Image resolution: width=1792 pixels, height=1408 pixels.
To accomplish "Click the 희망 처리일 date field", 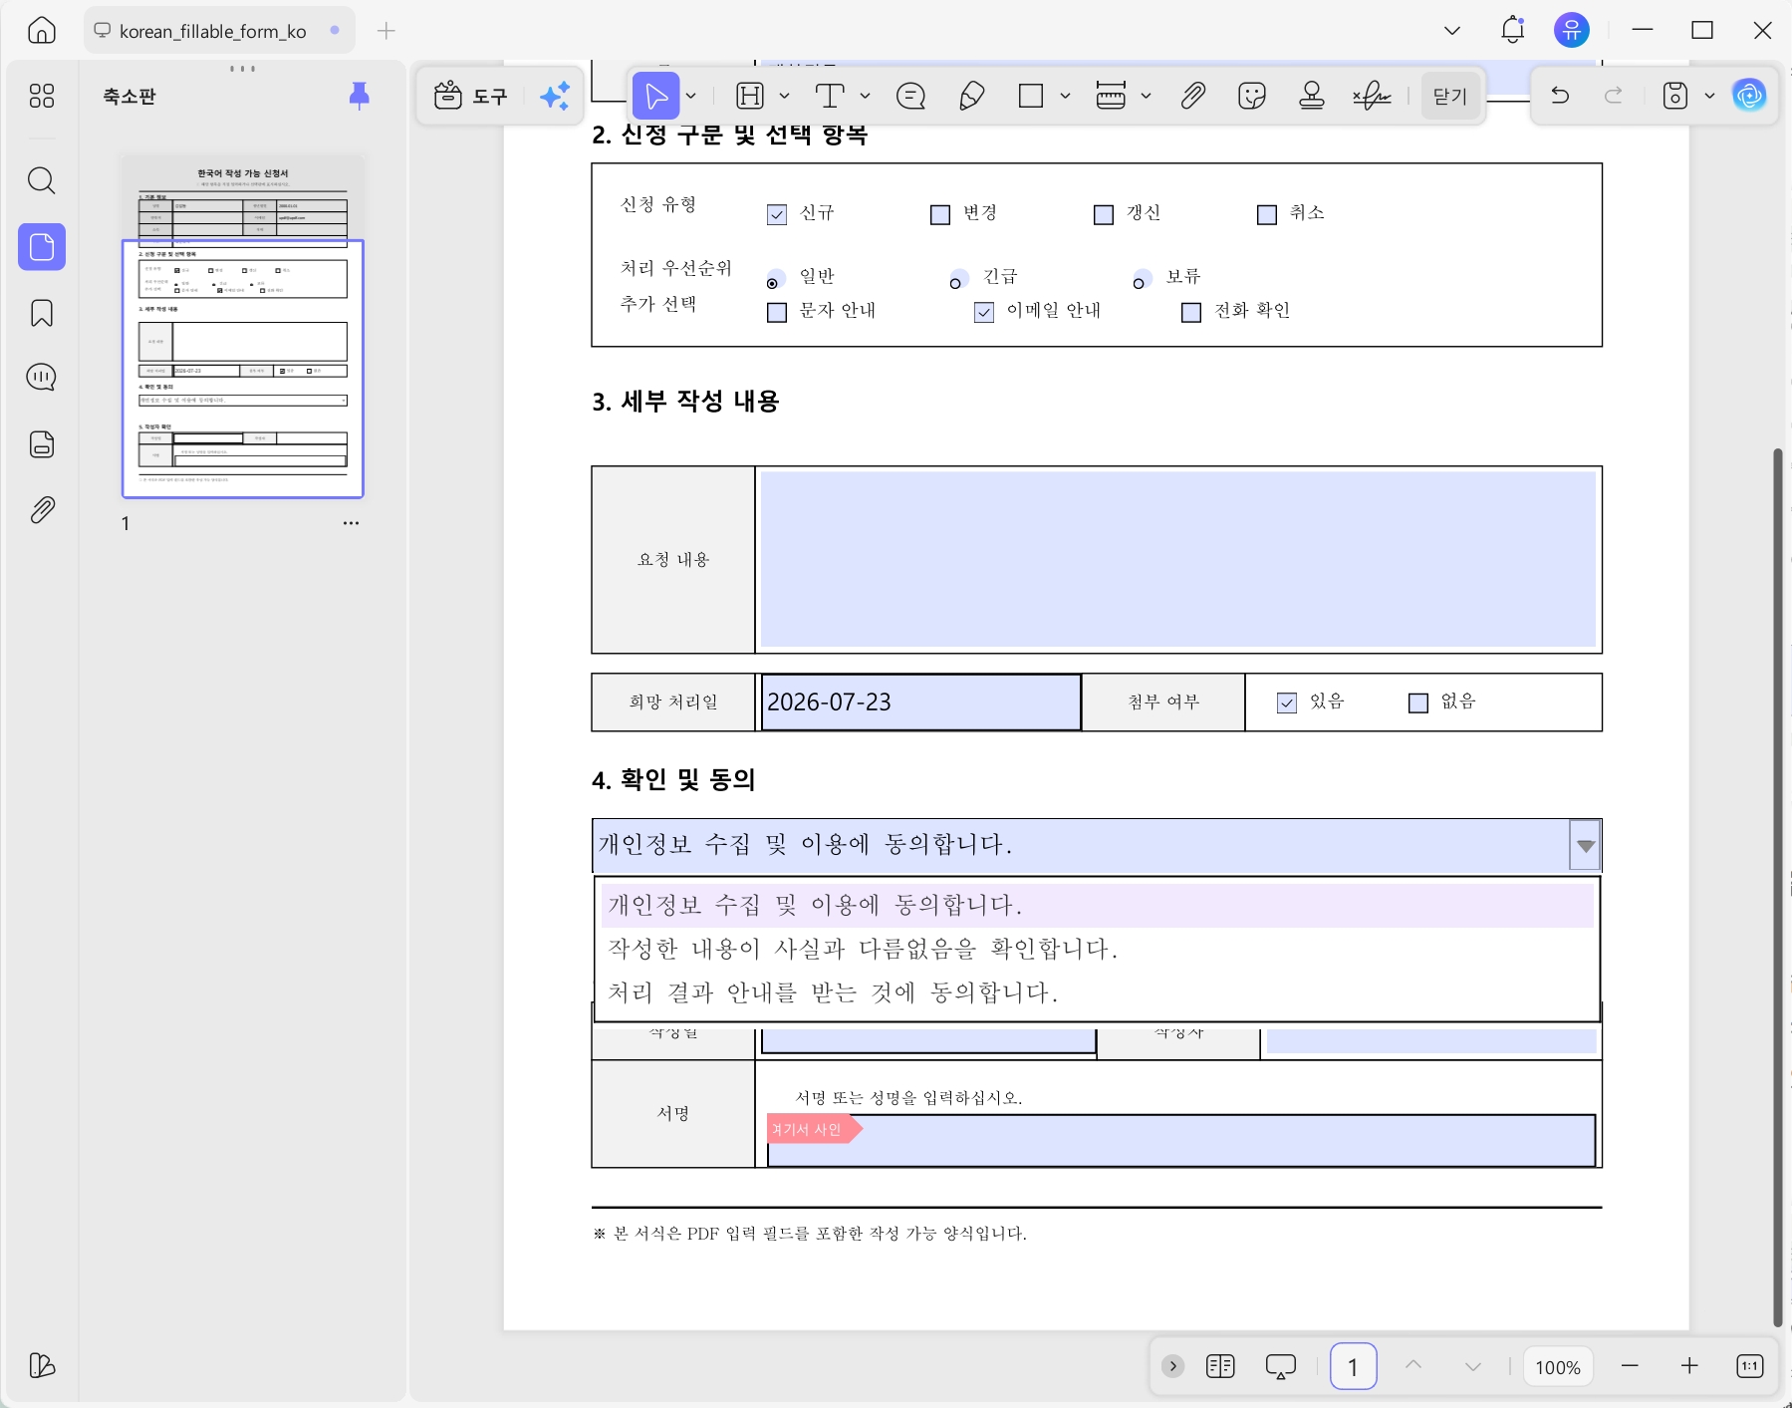I will [920, 703].
